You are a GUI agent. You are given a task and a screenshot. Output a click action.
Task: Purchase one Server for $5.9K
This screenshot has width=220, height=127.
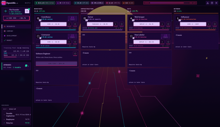click(100, 24)
